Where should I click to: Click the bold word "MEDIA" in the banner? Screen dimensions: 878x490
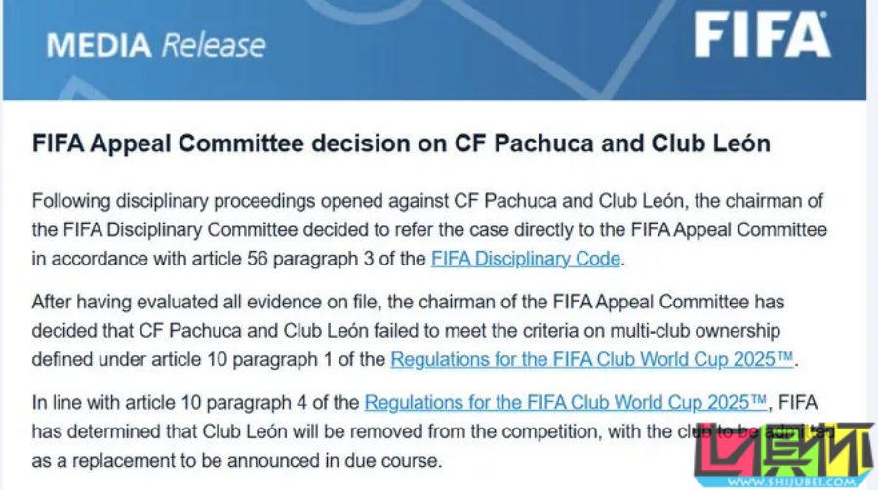[100, 45]
